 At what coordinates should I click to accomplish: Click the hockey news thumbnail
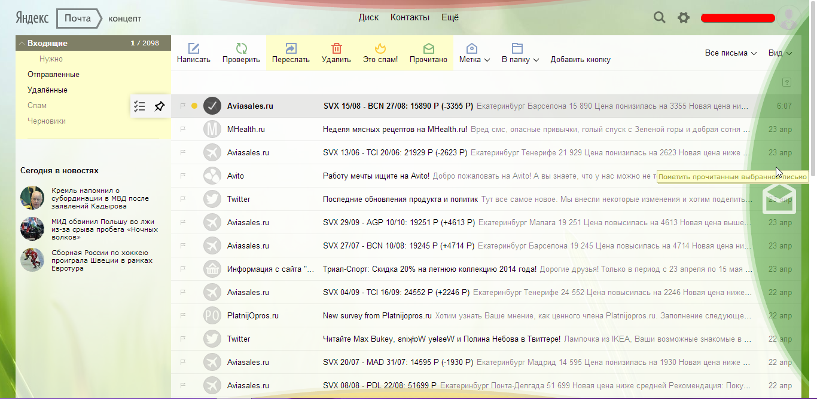point(32,260)
